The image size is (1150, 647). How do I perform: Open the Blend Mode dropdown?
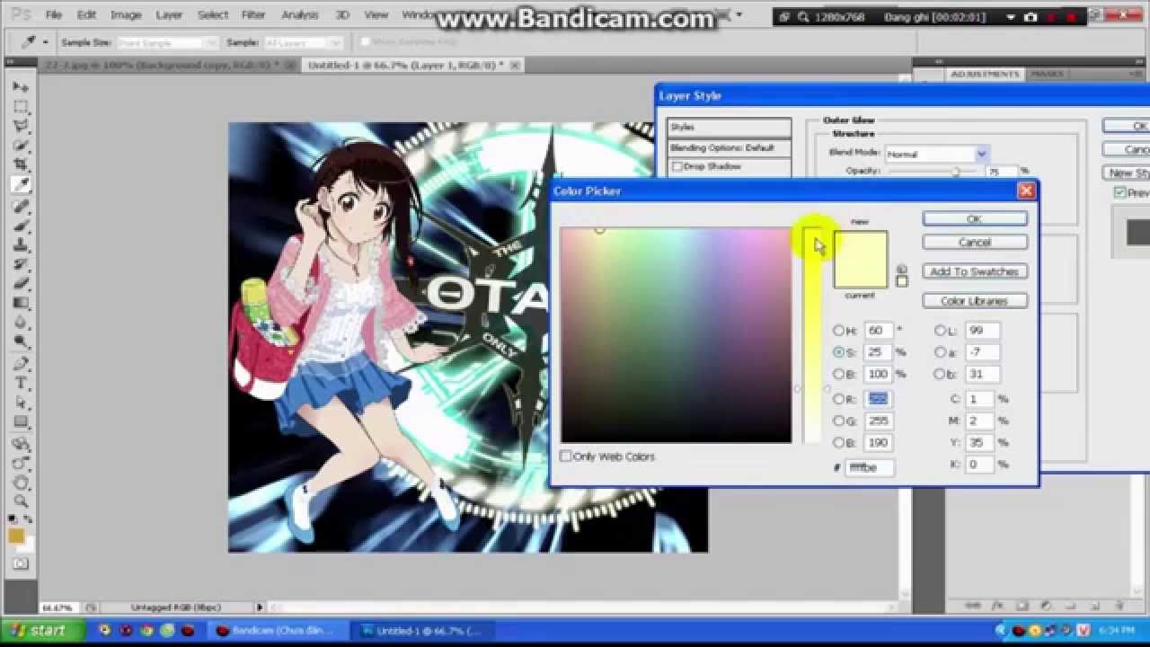(936, 154)
